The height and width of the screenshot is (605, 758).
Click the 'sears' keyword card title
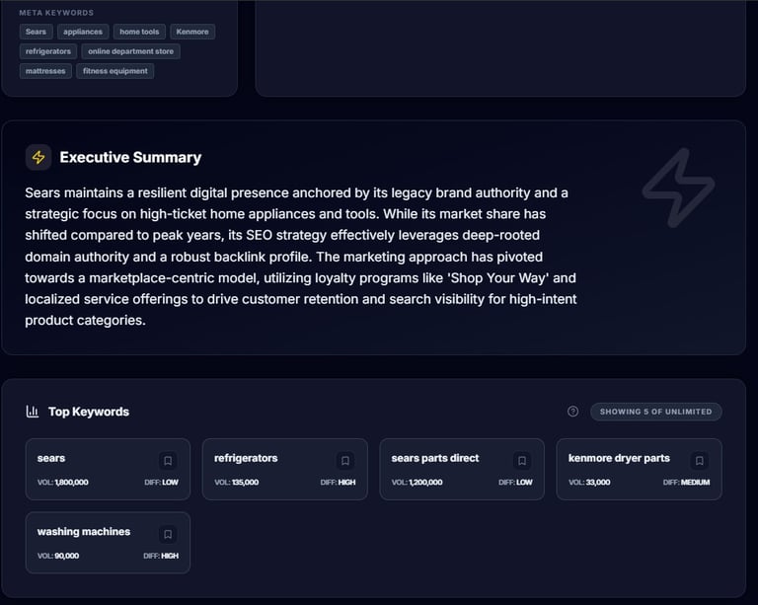(51, 458)
